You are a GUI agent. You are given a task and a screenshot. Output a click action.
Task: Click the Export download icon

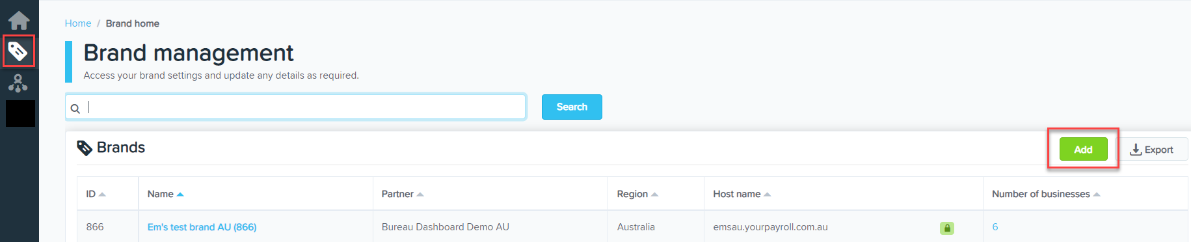[1136, 150]
